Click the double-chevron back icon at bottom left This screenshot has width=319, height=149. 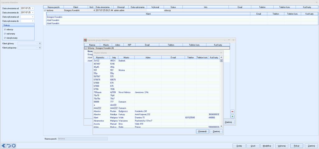coord(3,146)
